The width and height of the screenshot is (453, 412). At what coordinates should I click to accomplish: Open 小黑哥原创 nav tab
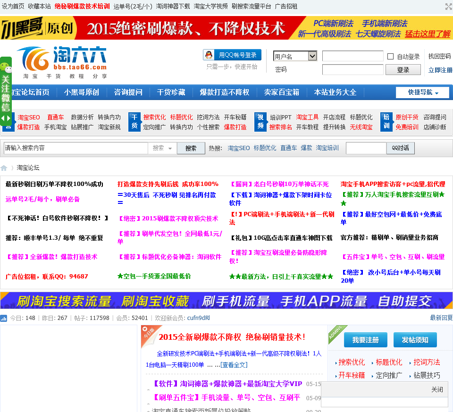point(82,92)
